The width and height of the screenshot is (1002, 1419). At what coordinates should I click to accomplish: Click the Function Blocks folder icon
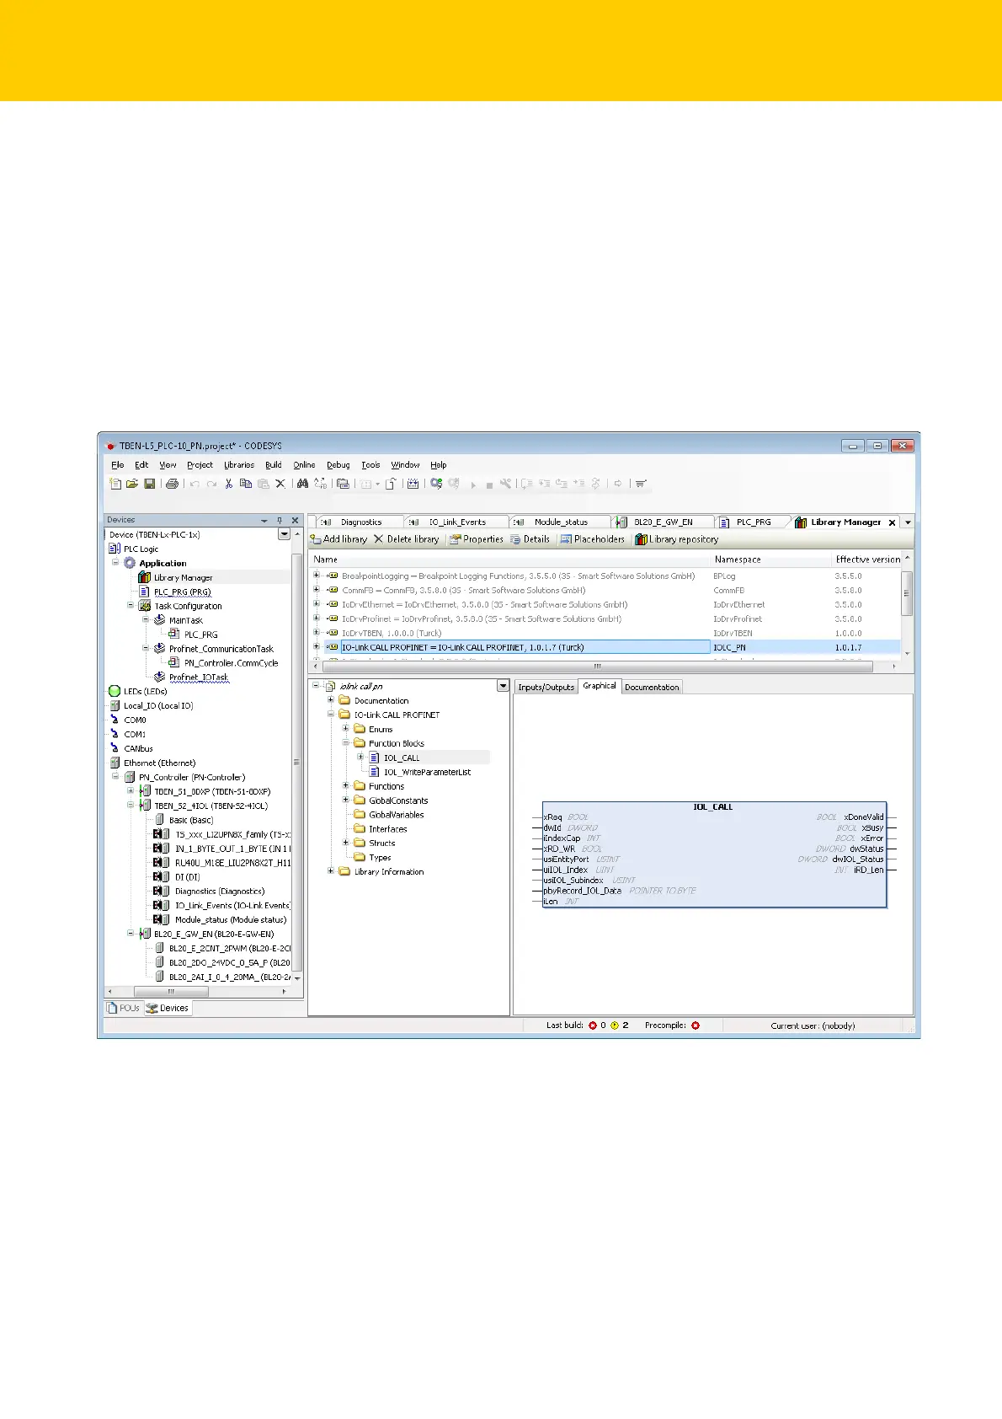pyautogui.click(x=360, y=743)
